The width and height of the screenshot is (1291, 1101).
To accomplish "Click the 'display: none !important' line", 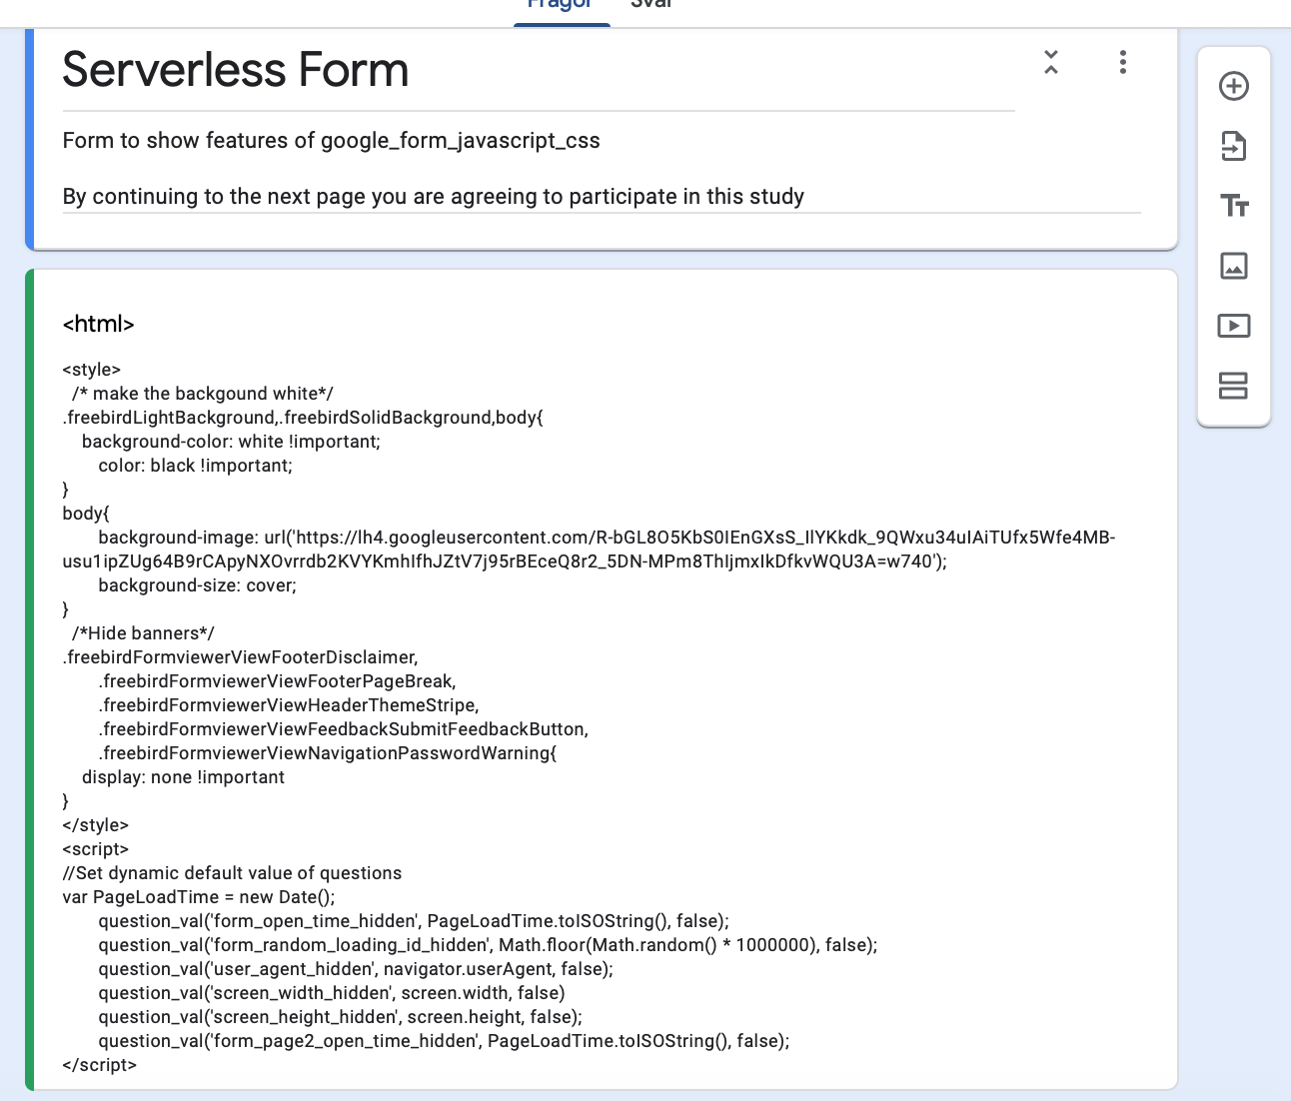I will coord(183,777).
